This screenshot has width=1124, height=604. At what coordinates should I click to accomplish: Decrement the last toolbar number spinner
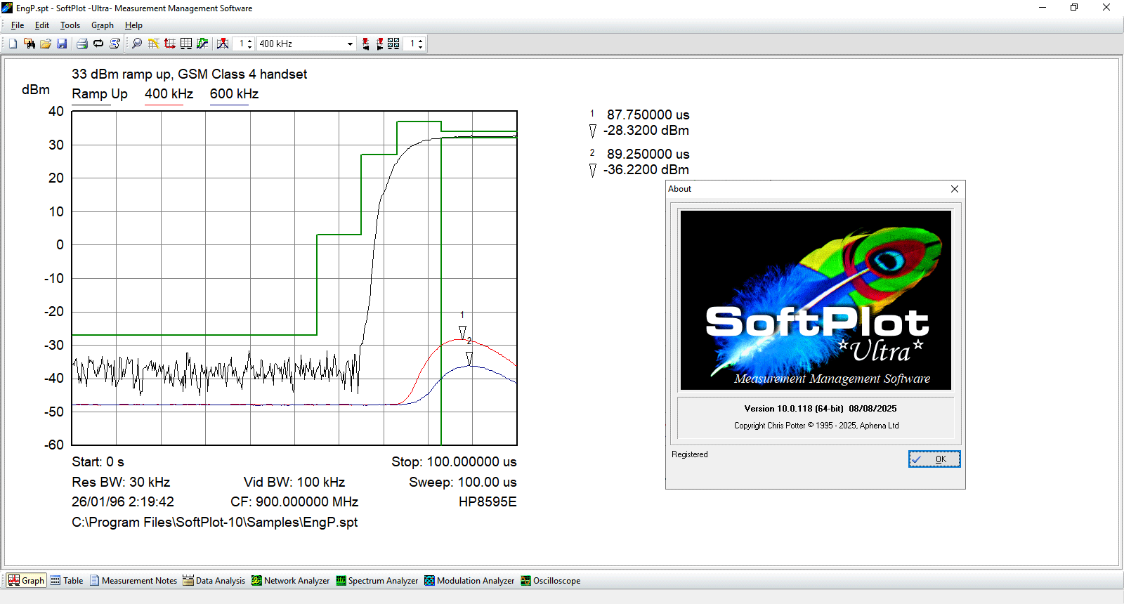click(420, 46)
